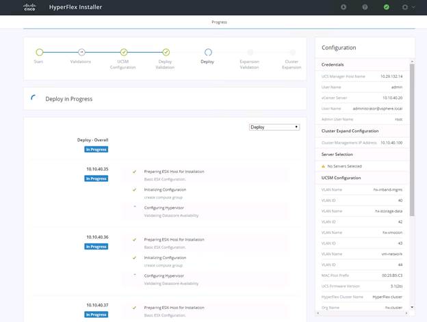This screenshot has width=427, height=322.
Task: Click the UCSM Configuration section header
Action: (341, 178)
